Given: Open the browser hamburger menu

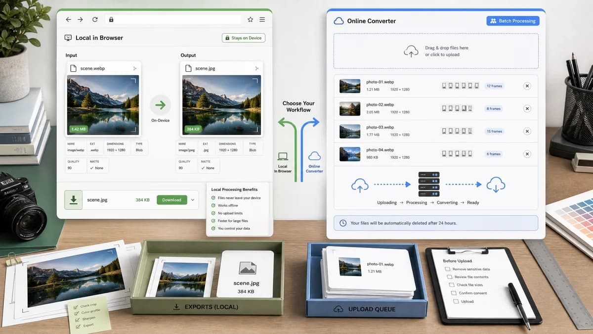Looking at the screenshot, I should pyautogui.click(x=262, y=19).
